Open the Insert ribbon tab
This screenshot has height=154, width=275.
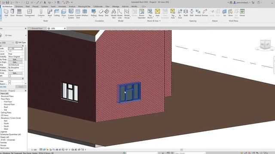[x=53, y=6]
